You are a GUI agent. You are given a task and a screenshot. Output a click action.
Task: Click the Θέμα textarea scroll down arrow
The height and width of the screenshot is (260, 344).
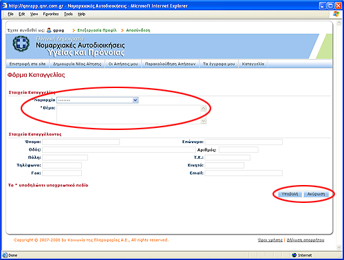pos(204,121)
